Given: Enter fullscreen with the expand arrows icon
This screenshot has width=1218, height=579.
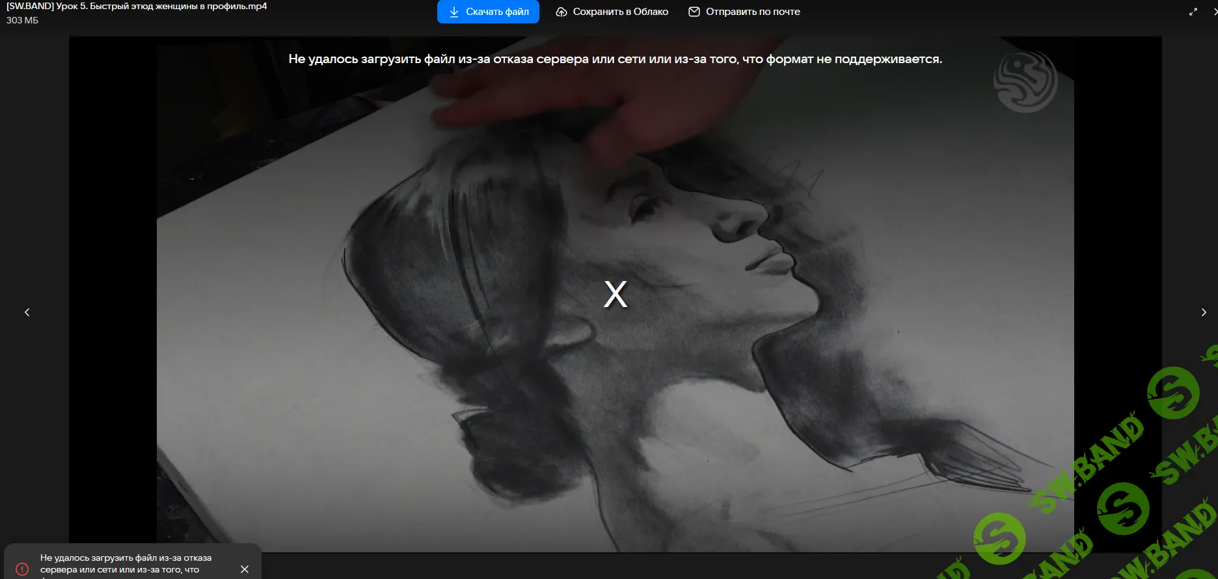Looking at the screenshot, I should (x=1193, y=12).
